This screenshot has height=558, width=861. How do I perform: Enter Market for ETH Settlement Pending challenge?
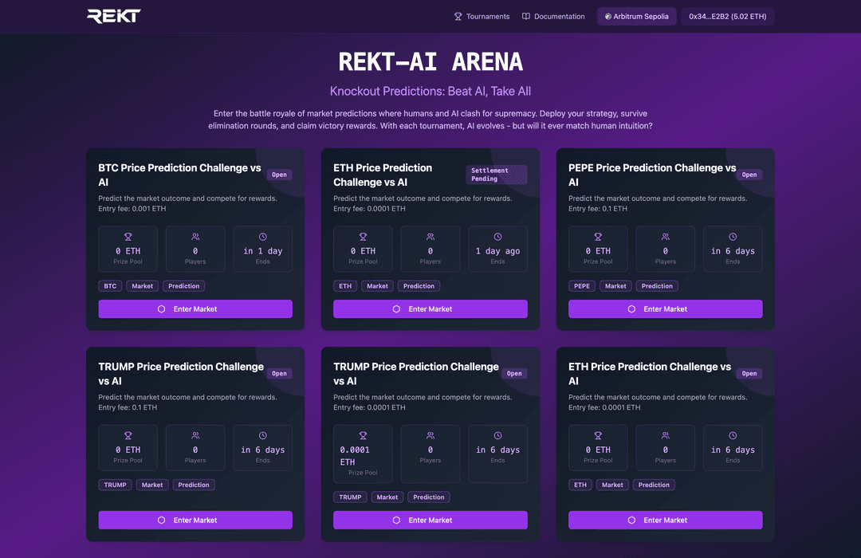(x=430, y=309)
